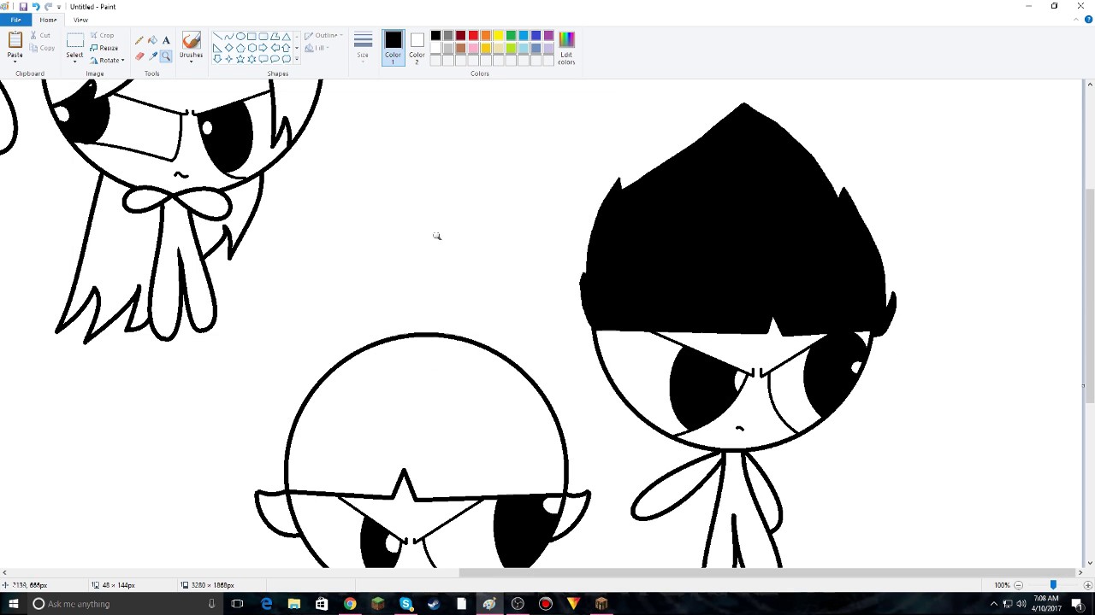Click the Select rectangular selection icon
1095x615 pixels.
[x=75, y=40]
